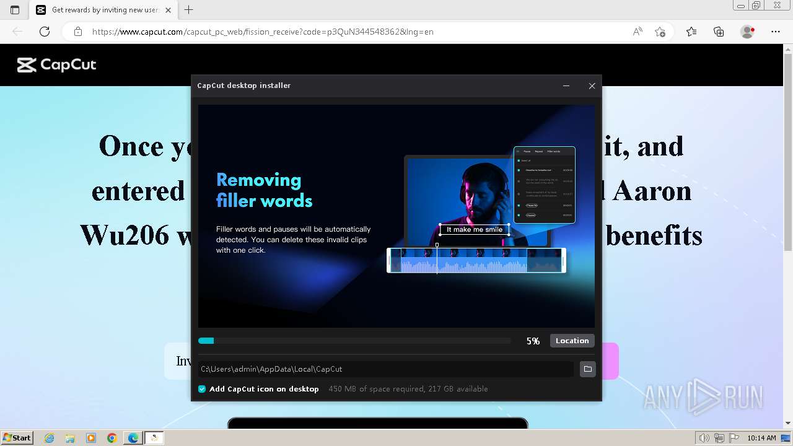Click the filler words list panel illustration
The image size is (793, 446).
[x=545, y=185]
